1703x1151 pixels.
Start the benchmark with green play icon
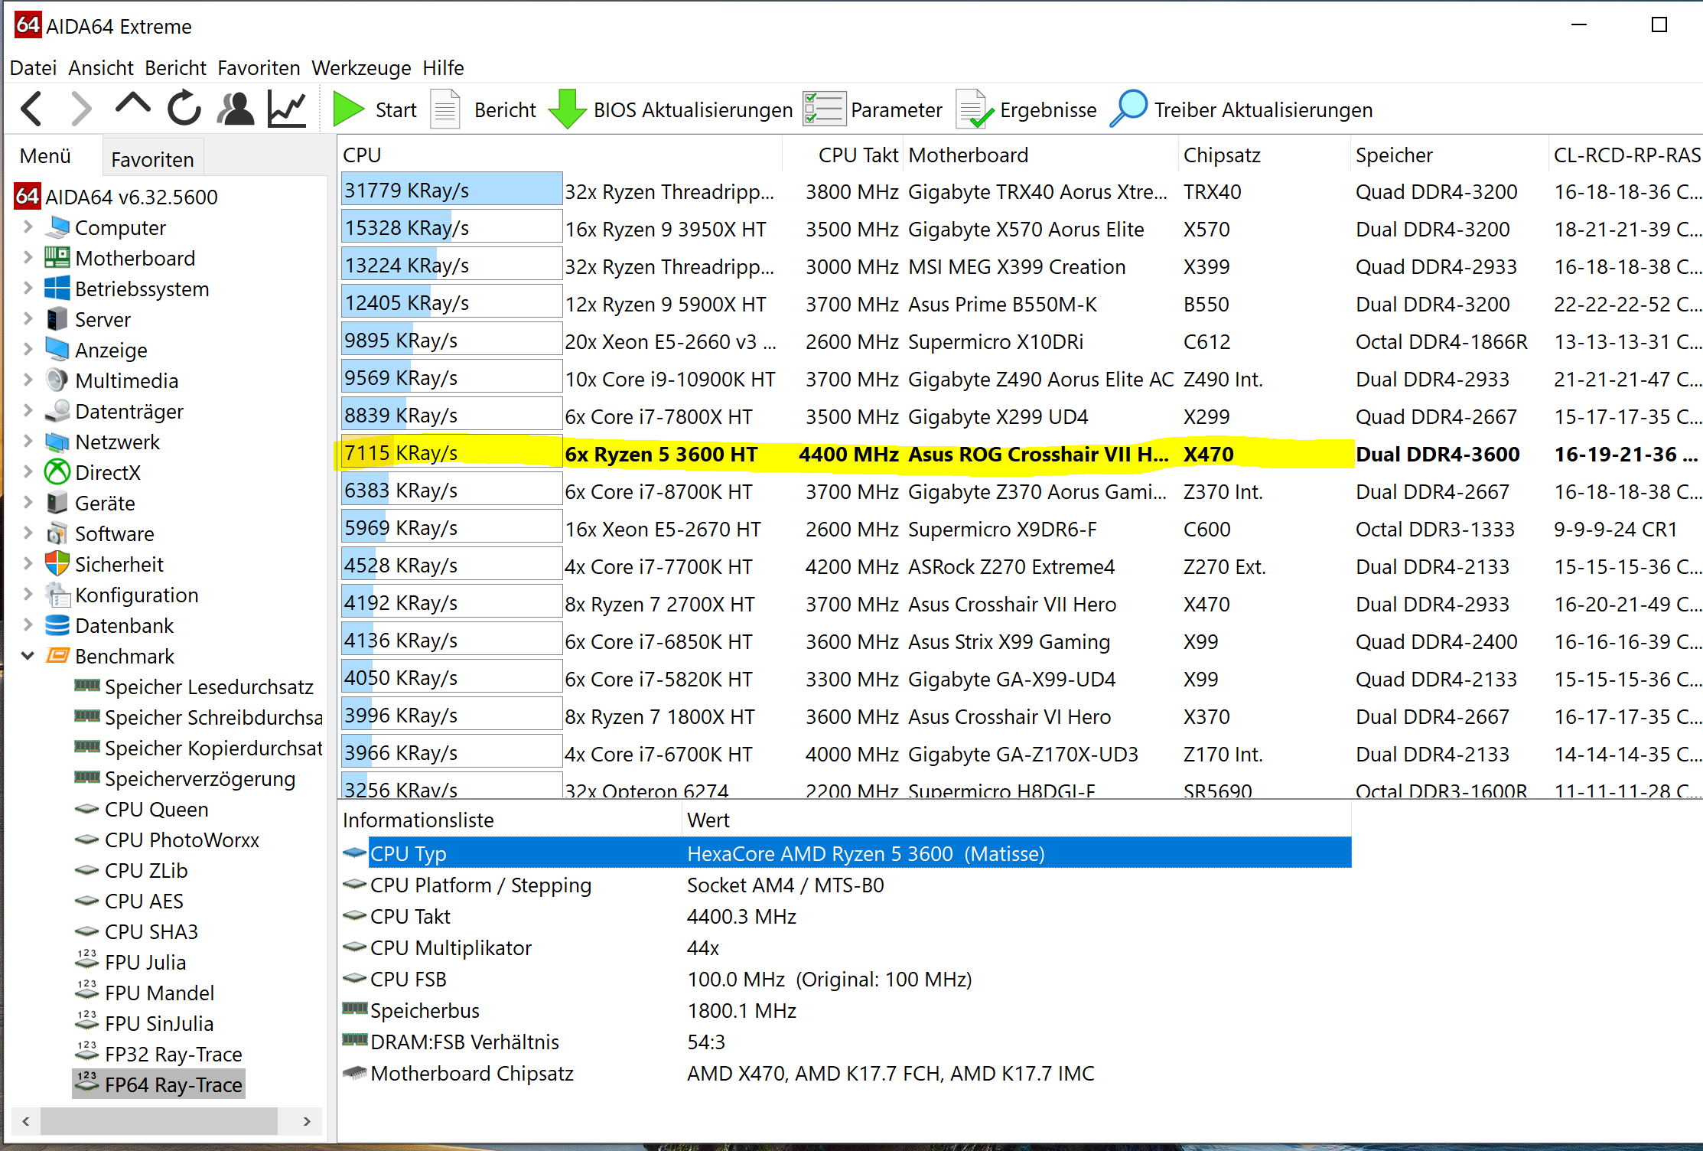pyautogui.click(x=349, y=109)
